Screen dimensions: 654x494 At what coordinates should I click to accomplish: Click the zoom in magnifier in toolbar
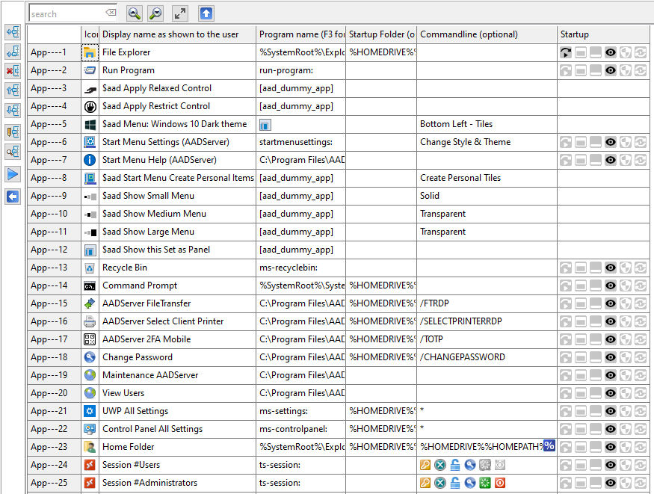[155, 13]
